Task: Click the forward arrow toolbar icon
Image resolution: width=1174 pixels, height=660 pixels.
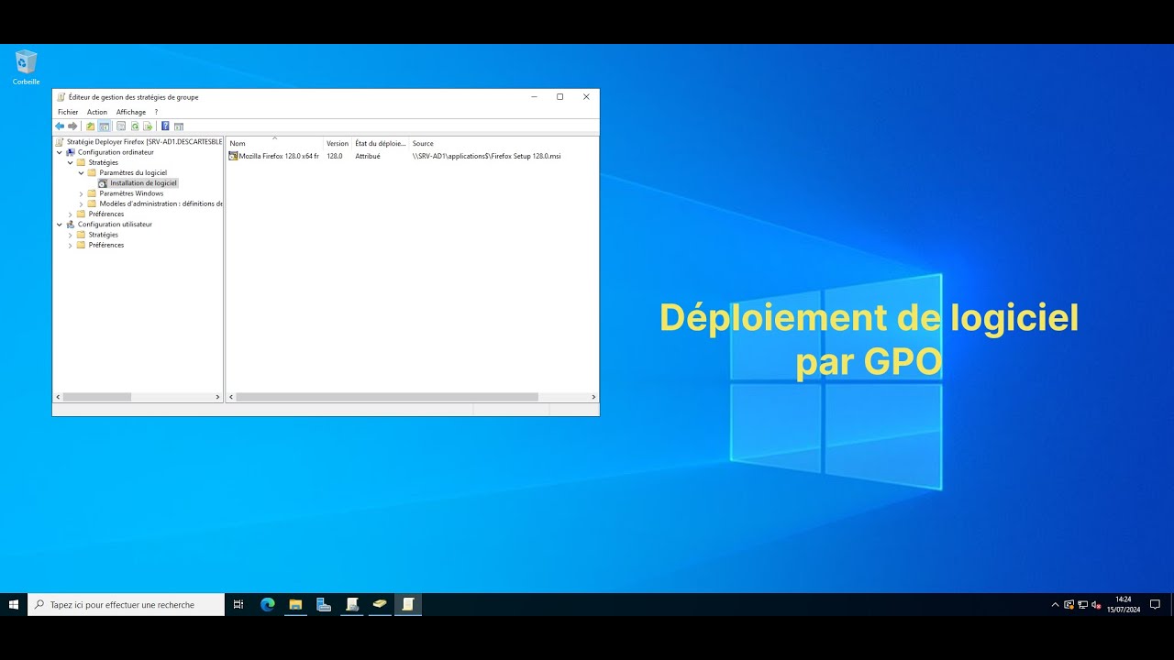Action: (72, 126)
